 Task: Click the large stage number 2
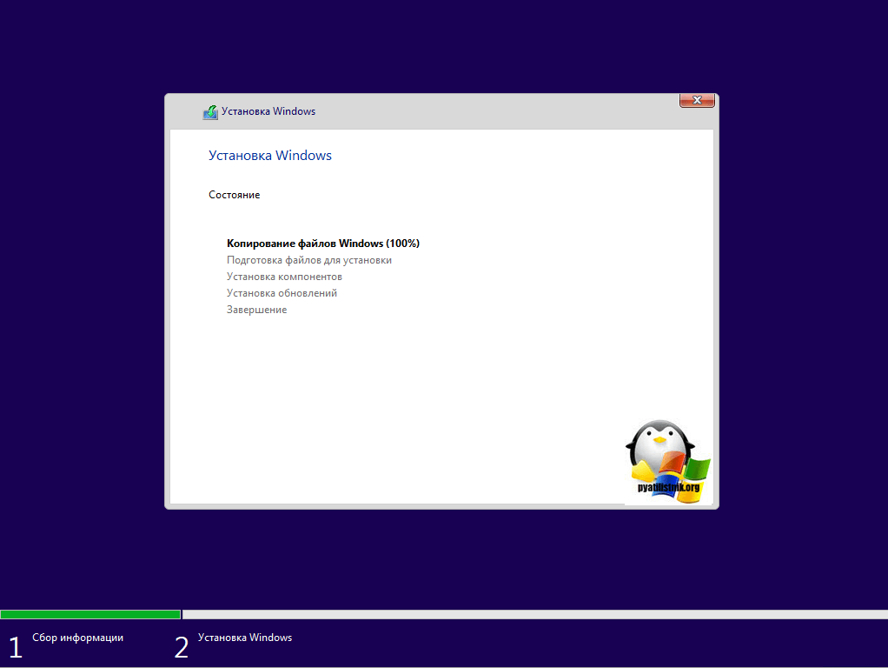(181, 646)
